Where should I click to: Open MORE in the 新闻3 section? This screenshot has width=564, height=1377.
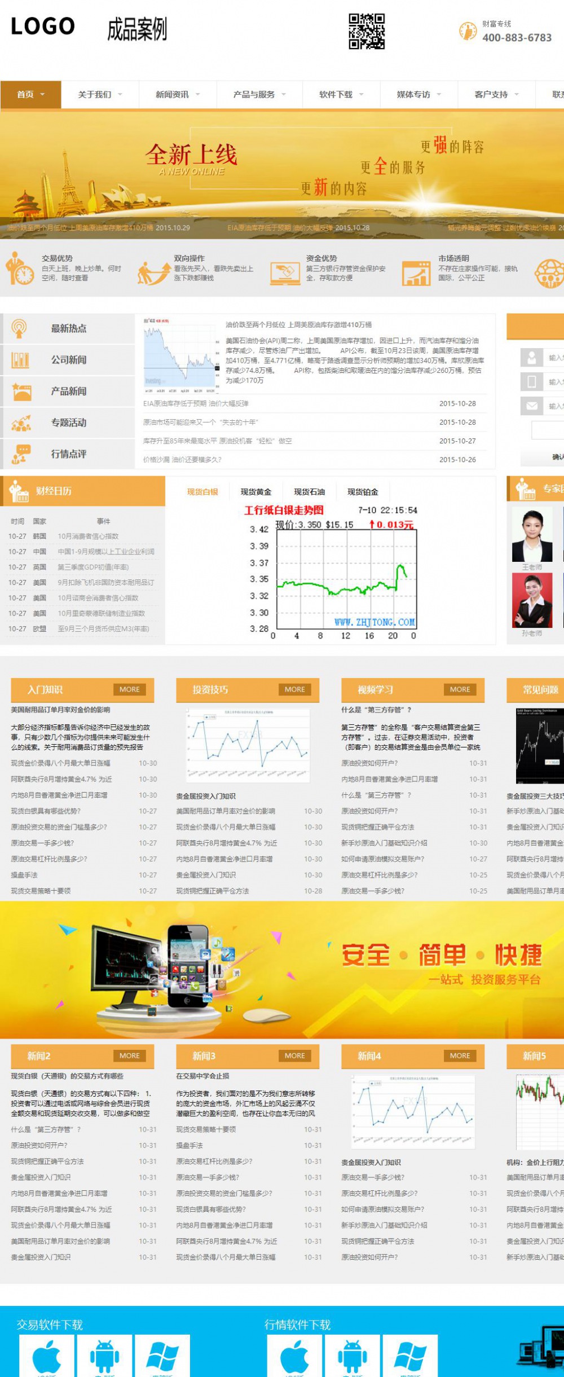coord(295,1055)
